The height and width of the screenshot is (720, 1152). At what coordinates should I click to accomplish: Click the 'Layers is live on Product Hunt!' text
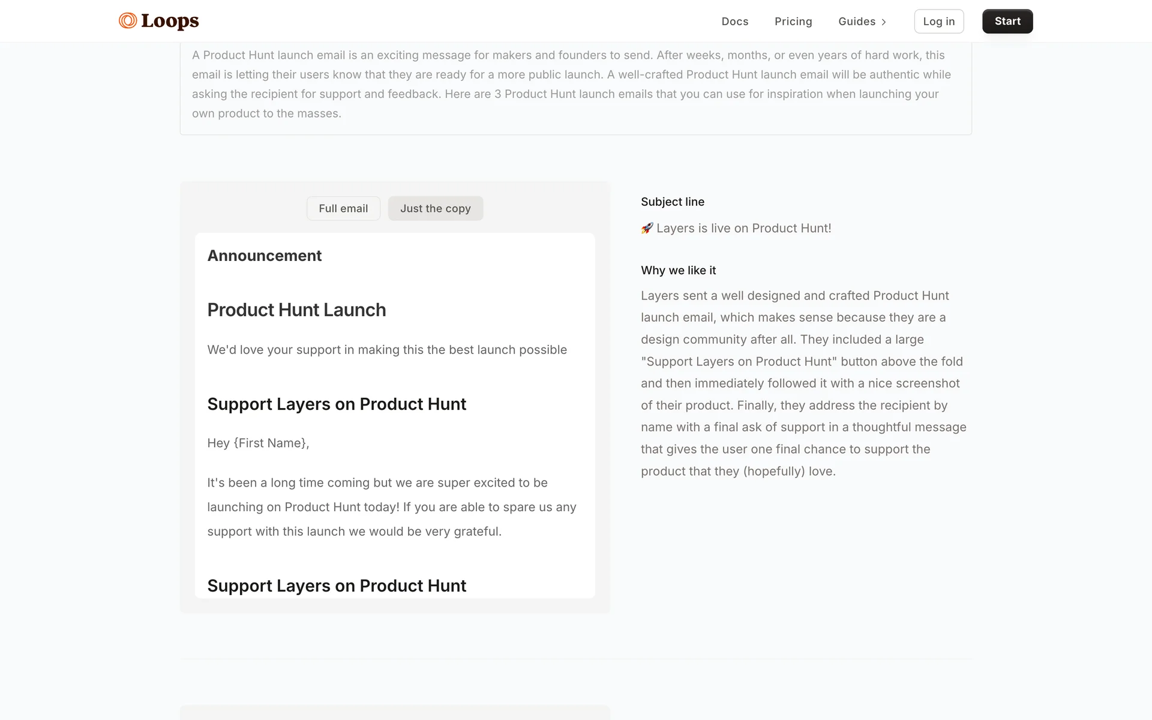click(x=743, y=228)
